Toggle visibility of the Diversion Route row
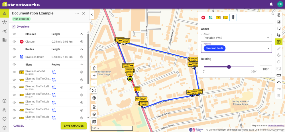The height and width of the screenshot is (132, 285). tap(14, 57)
